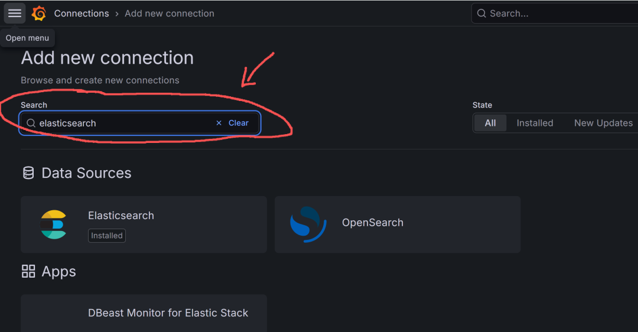This screenshot has width=638, height=332.
Task: Click the Data Sources database icon
Action: point(28,173)
